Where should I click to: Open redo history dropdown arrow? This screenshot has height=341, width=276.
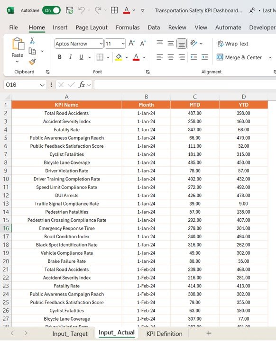[105, 10]
